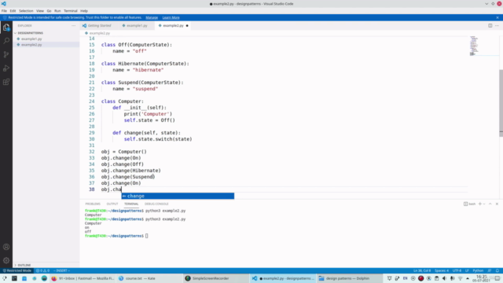Show hidden system tray icons arrow
This screenshot has height=283, width=503.
468,278
